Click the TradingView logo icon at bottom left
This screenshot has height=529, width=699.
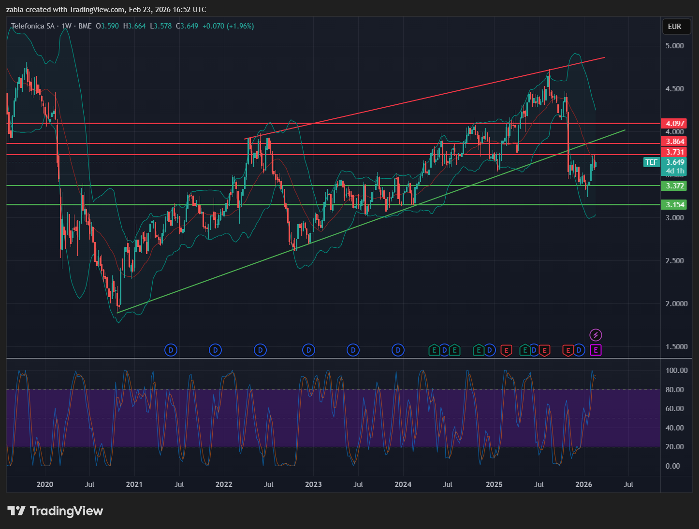click(x=16, y=511)
